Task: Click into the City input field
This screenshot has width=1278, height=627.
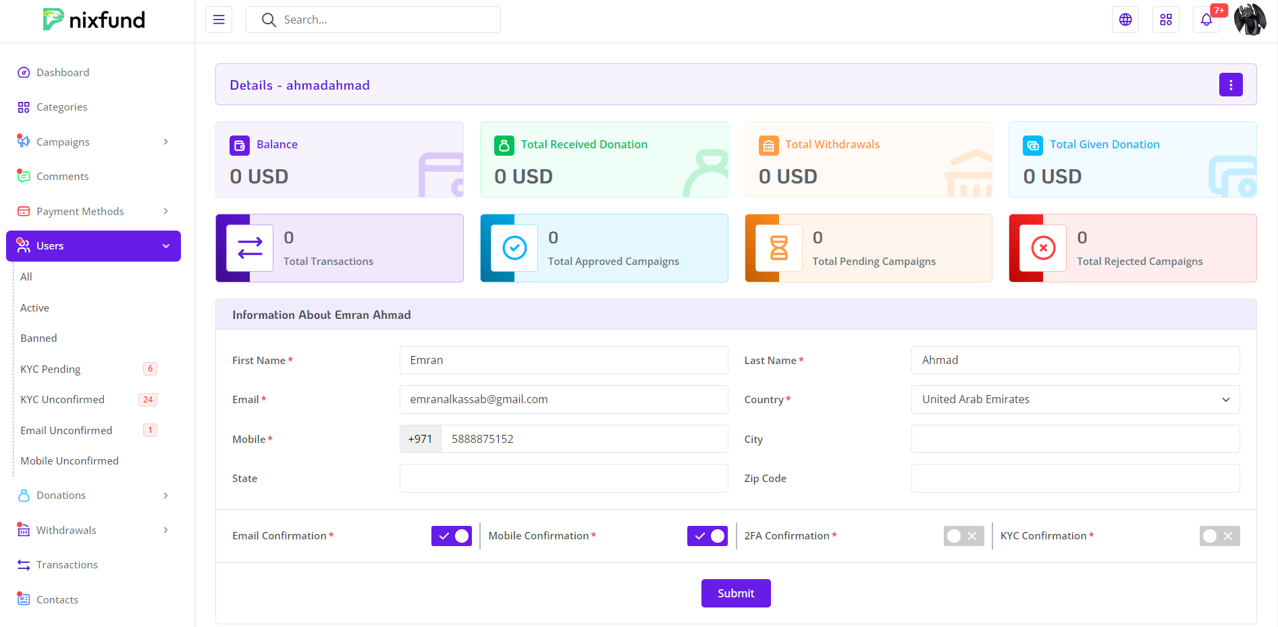Action: [1075, 439]
